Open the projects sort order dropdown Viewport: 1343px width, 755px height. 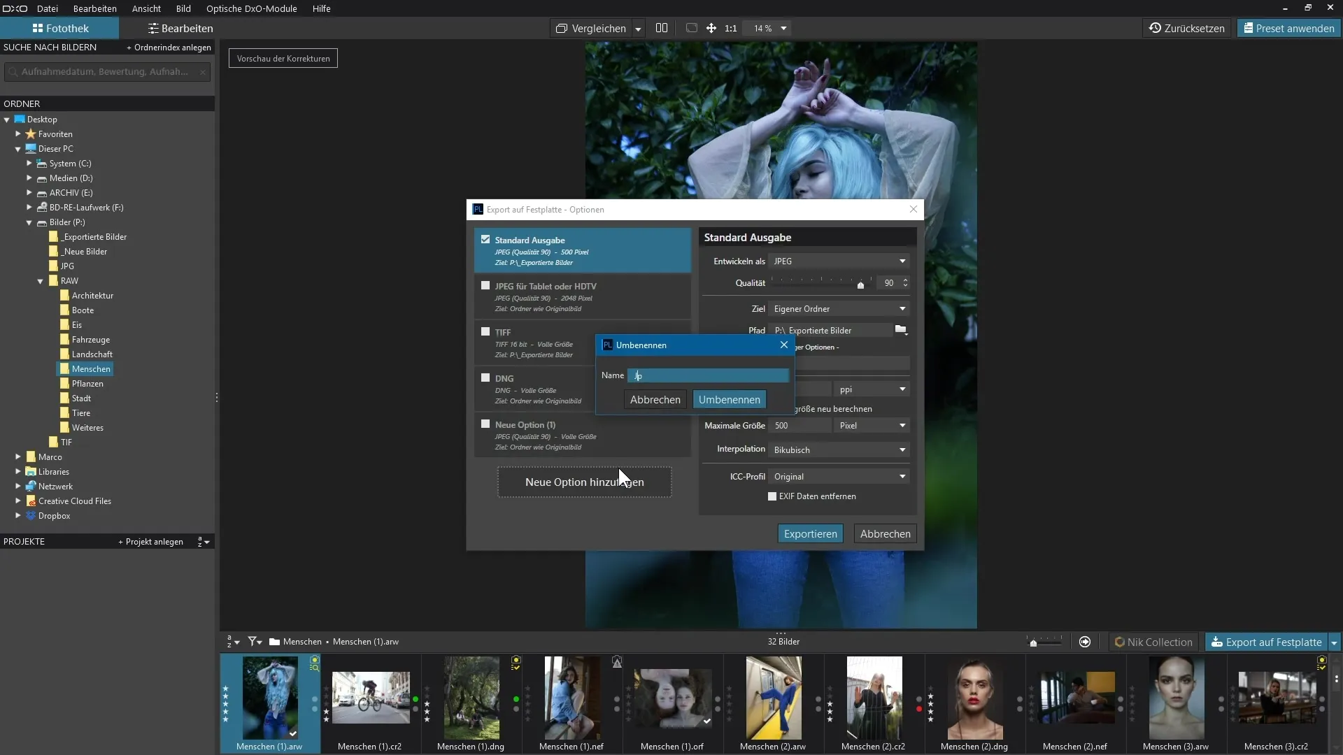tap(204, 542)
